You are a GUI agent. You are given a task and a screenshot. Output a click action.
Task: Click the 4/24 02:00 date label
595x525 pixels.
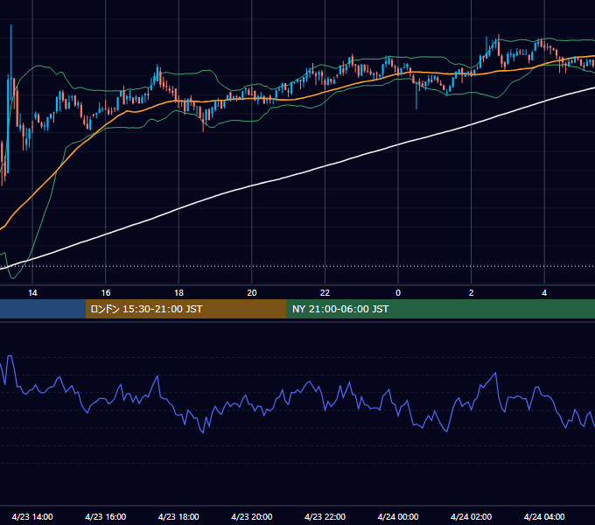coord(471,516)
